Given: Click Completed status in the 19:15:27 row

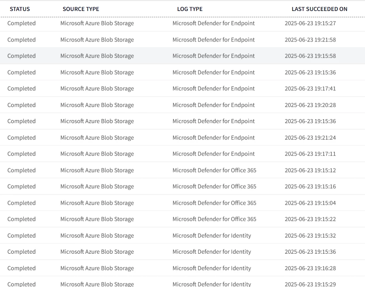Looking at the screenshot, I should 22,23.
